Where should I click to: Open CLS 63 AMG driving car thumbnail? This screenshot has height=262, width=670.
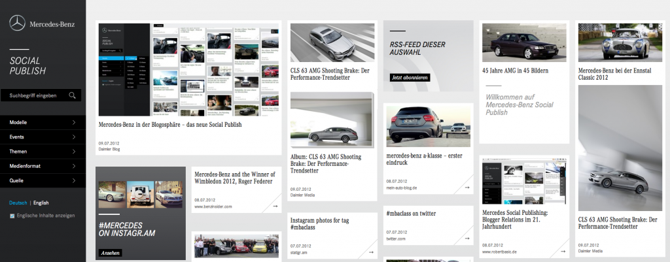coord(332,42)
